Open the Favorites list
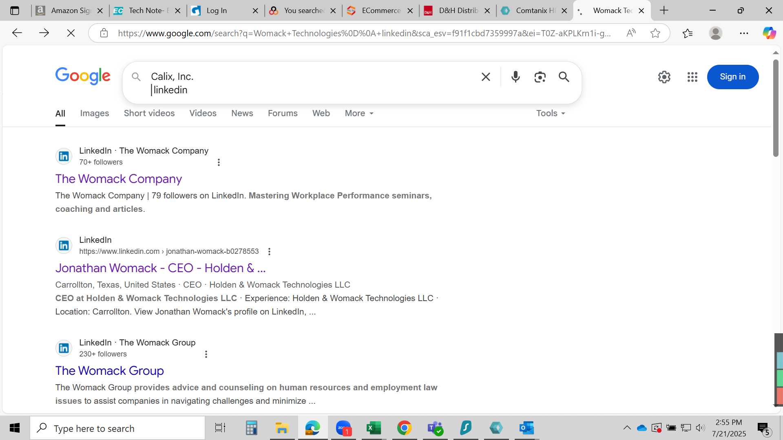 click(x=688, y=33)
